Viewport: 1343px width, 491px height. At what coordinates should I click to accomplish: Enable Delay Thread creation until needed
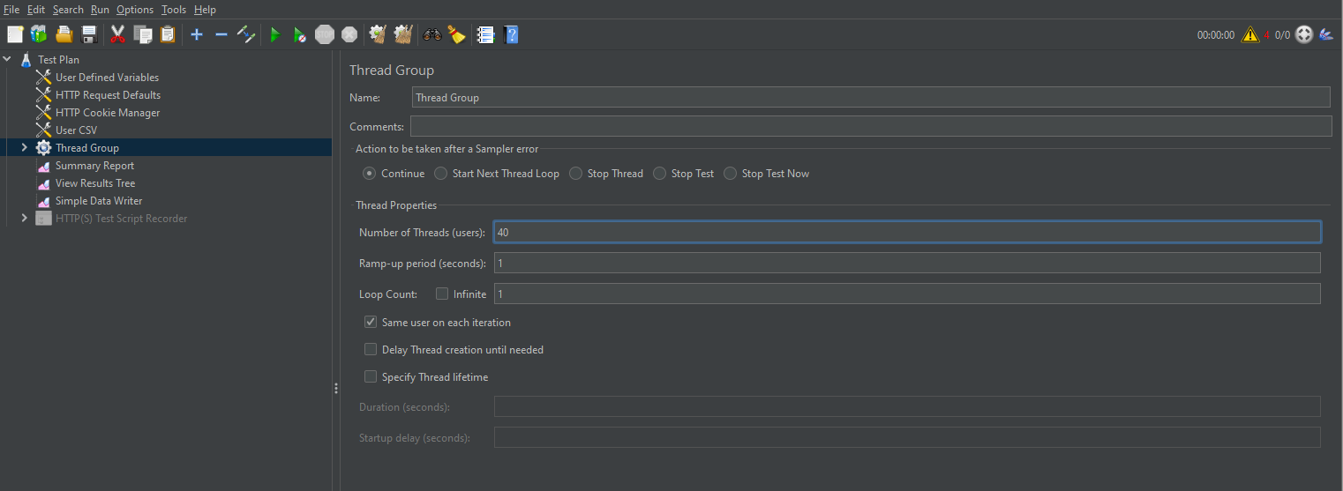[x=371, y=350]
